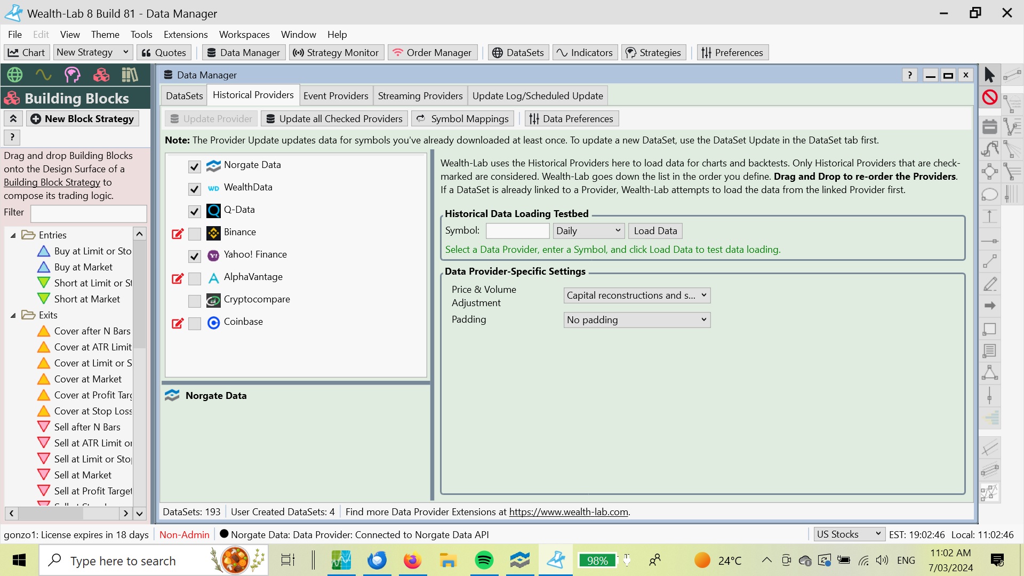This screenshot has height=576, width=1024.
Task: Select the rectangle drawing tool
Action: (989, 329)
